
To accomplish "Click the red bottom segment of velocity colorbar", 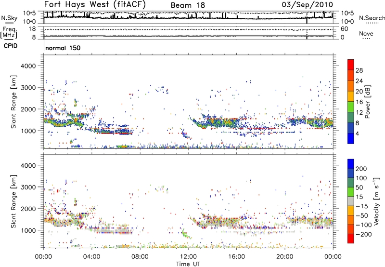I will (351, 239).
